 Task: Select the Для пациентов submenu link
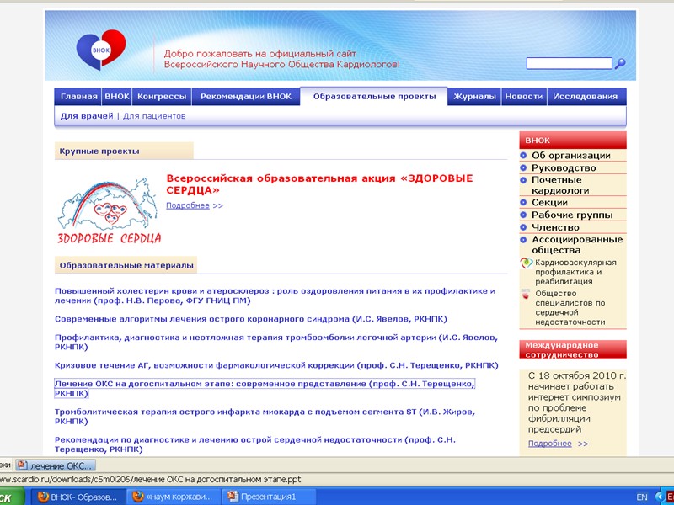[x=154, y=116]
